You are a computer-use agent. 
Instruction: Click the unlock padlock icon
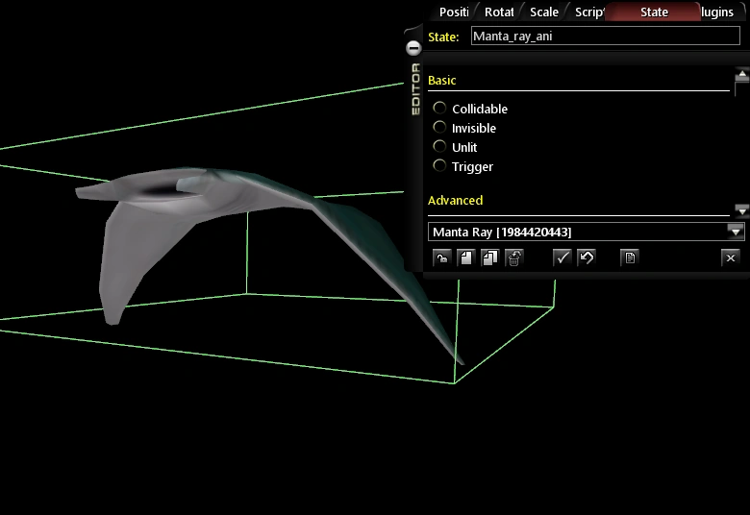click(441, 257)
